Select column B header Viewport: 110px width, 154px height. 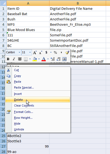point(78,3)
